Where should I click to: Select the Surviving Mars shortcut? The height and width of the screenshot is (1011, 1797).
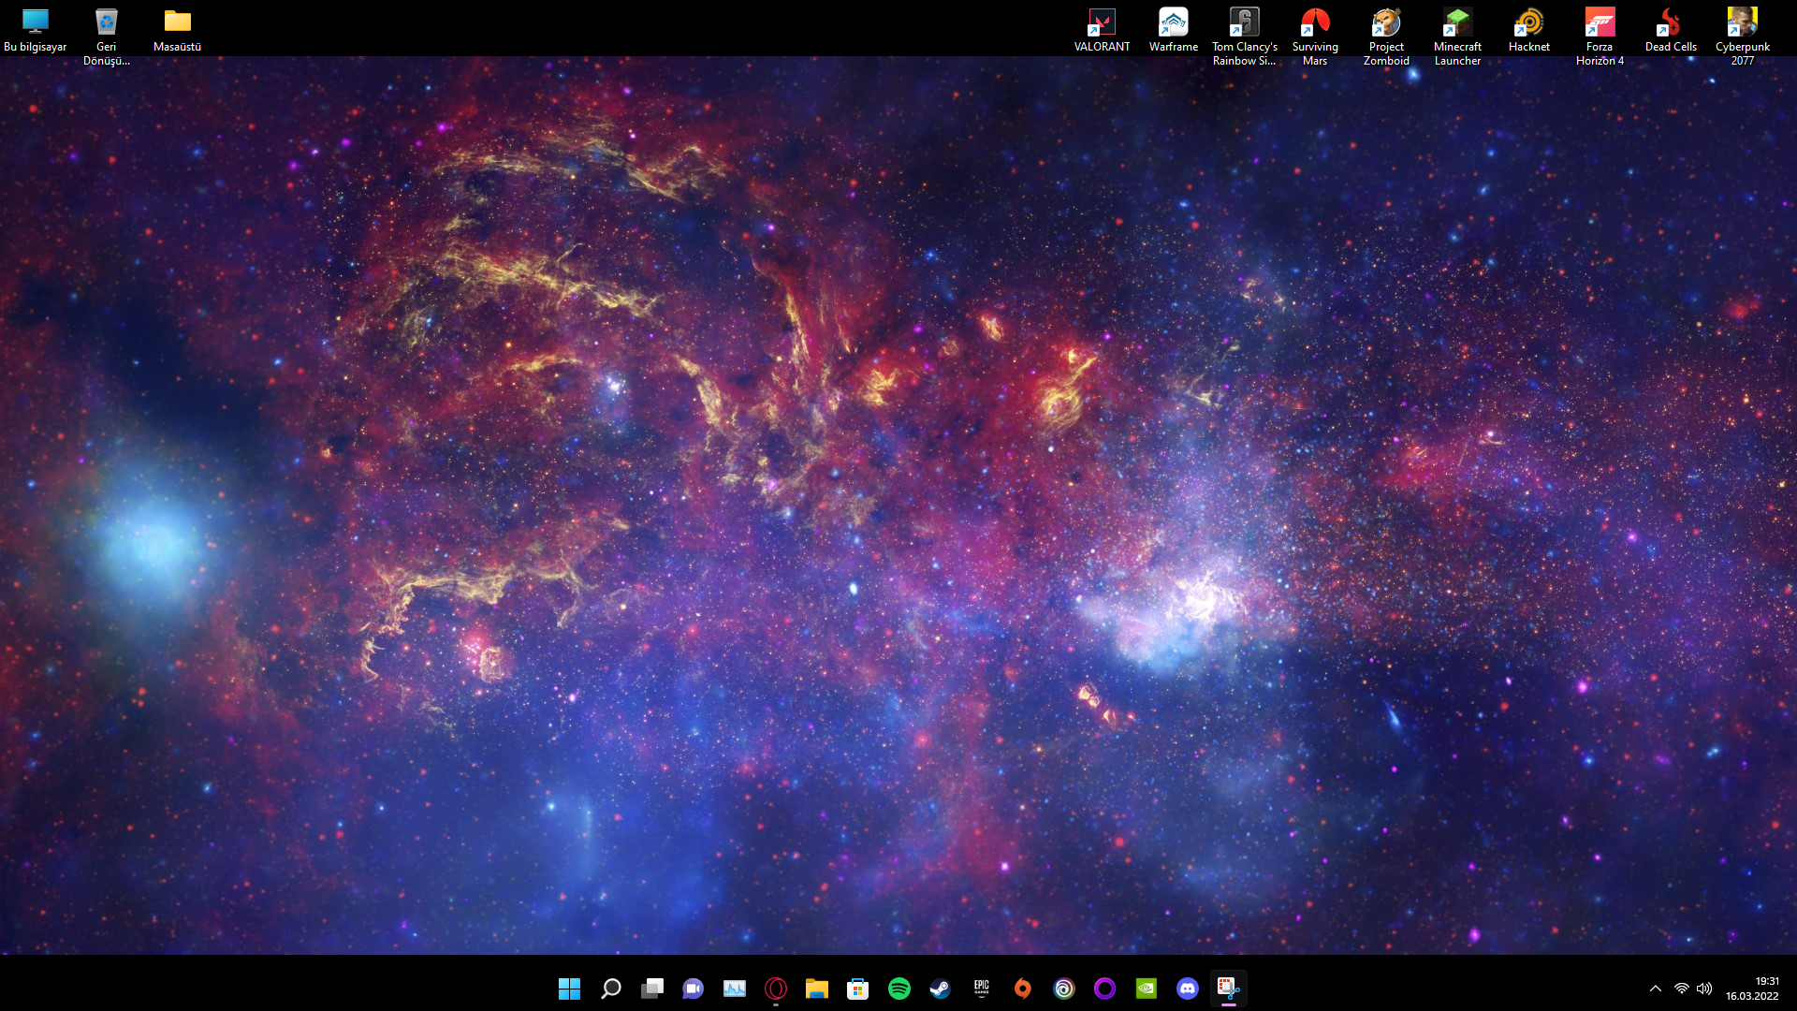tap(1315, 37)
